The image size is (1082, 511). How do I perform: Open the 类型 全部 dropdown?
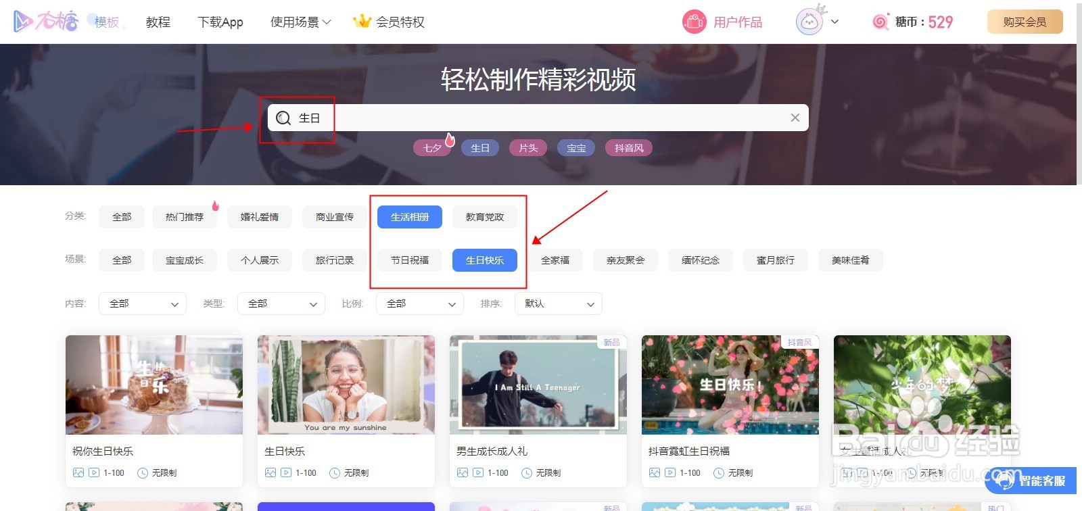[x=281, y=303]
